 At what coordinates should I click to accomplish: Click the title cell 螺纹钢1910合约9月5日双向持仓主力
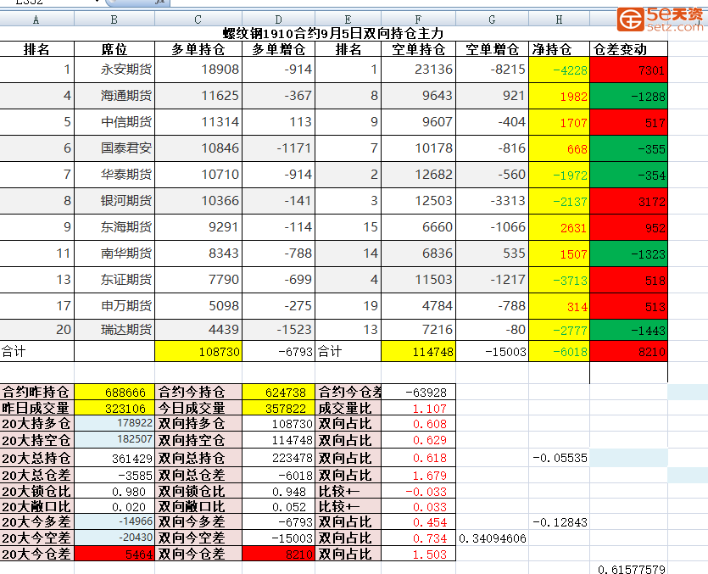click(x=333, y=33)
